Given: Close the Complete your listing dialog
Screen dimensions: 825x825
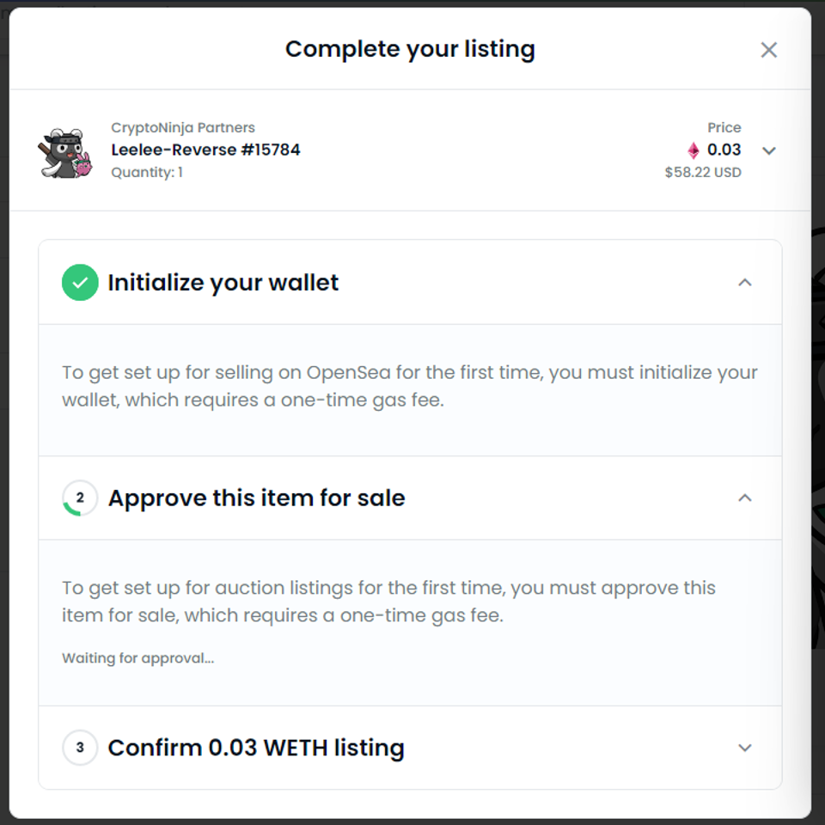Looking at the screenshot, I should pos(768,50).
